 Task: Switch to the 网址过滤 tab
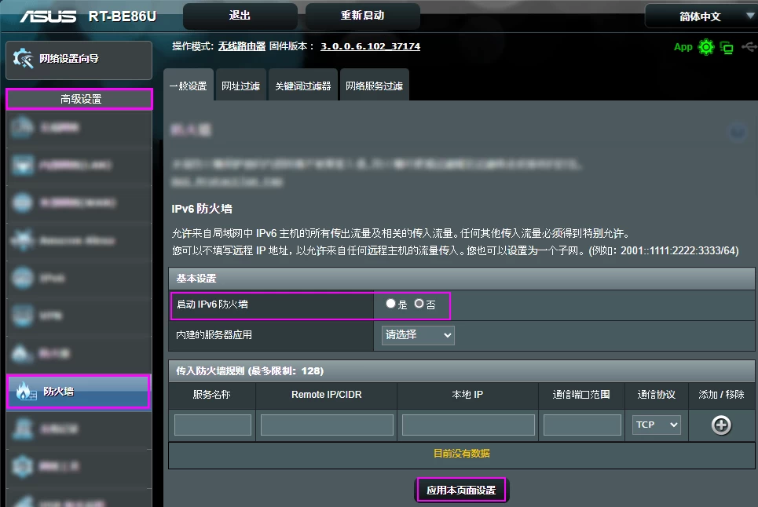click(240, 84)
